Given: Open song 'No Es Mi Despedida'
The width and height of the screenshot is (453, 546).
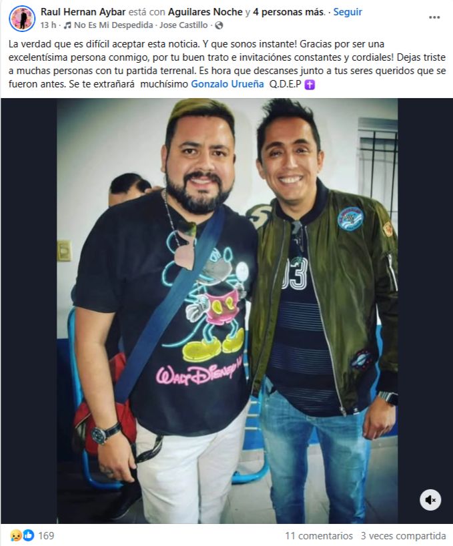Looking at the screenshot, I should (113, 25).
